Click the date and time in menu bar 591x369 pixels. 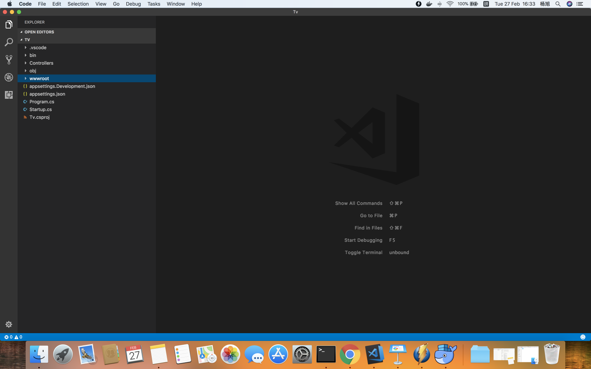pyautogui.click(x=515, y=4)
